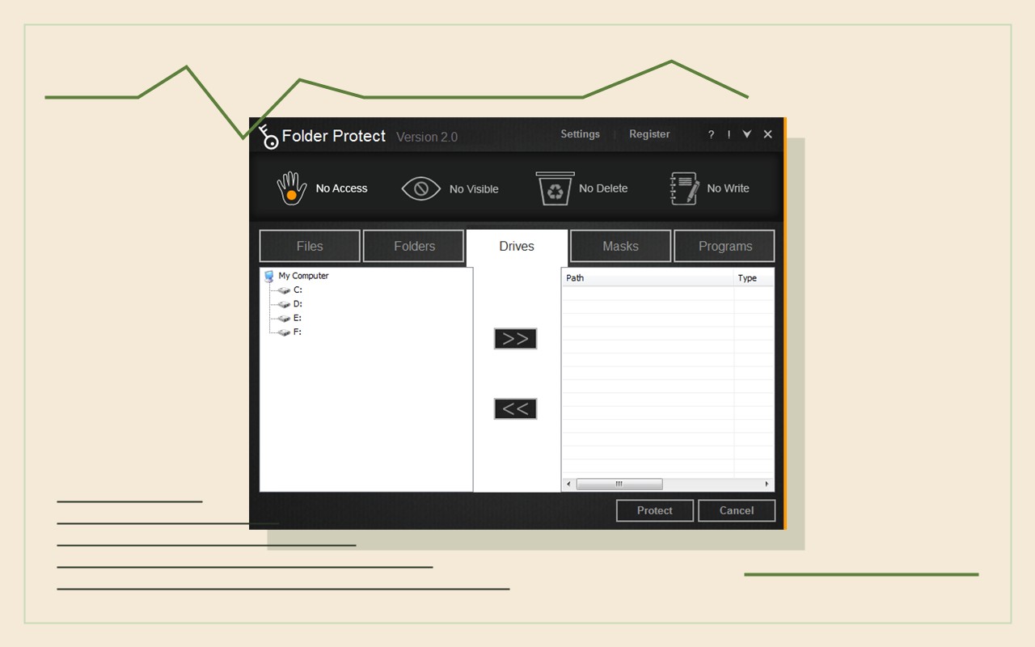Switch to the Files tab
Viewport: 1035px width, 647px height.
click(310, 246)
